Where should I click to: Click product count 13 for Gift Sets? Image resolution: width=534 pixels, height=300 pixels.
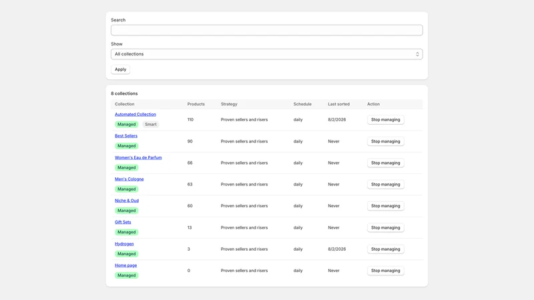(190, 227)
